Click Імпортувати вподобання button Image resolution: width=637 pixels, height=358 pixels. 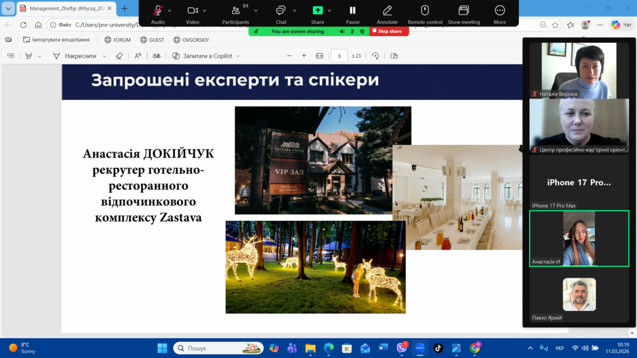click(56, 40)
